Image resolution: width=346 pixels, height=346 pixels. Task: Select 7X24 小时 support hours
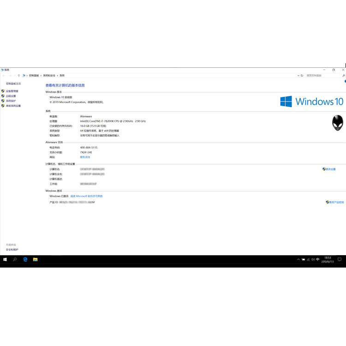pos(86,153)
